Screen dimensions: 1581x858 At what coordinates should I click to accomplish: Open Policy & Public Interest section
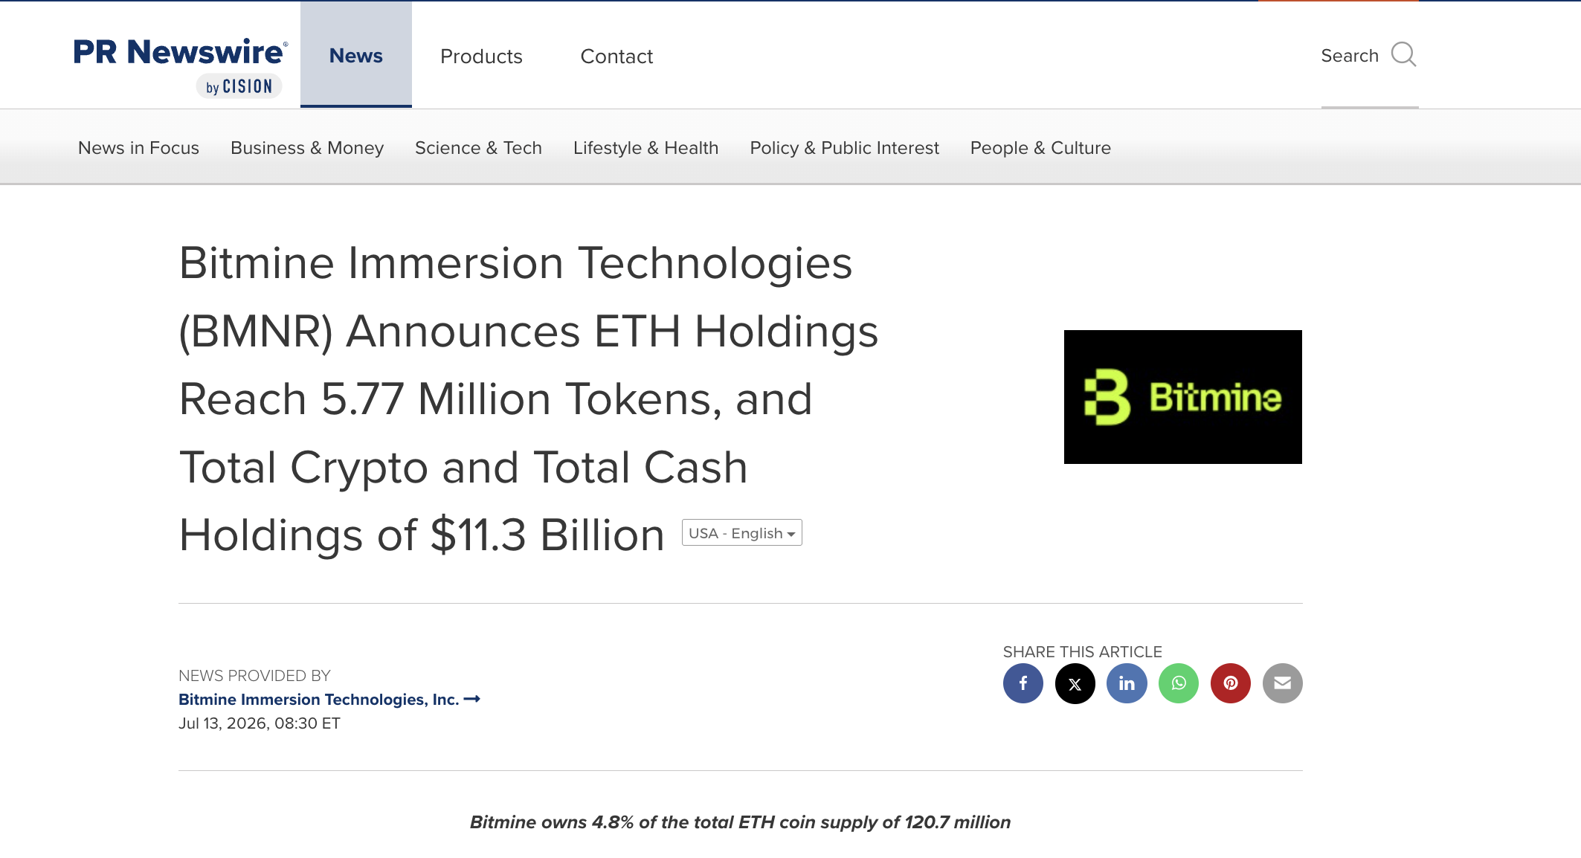845,148
